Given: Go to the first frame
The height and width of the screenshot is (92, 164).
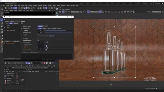Looking at the screenshot, I should coord(9,63).
